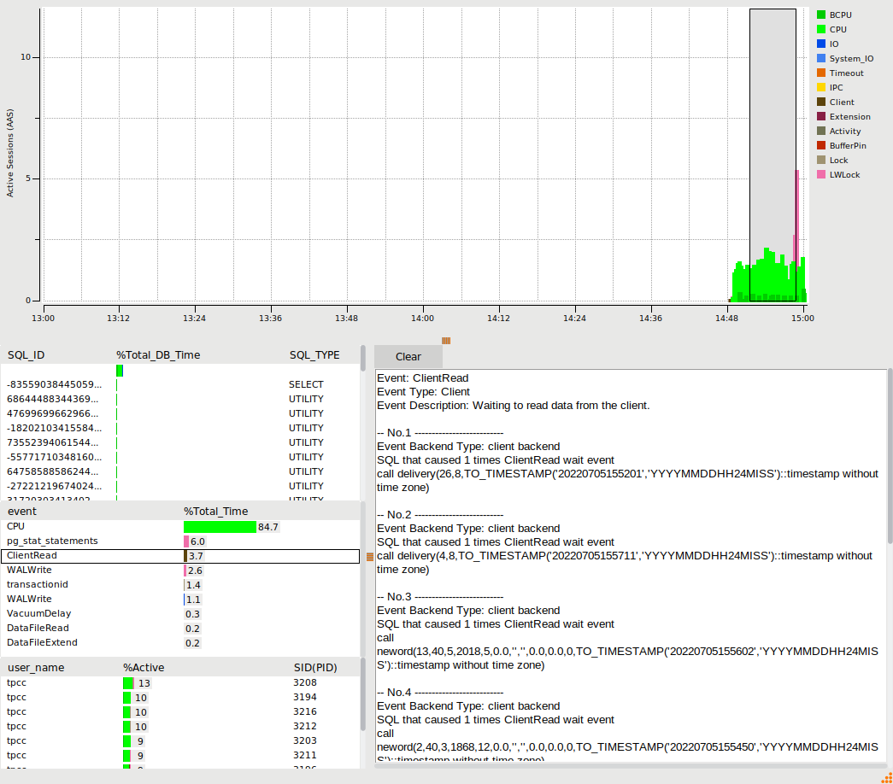Select SQL row 73552394061544...
The image size is (893, 784).
click(x=180, y=442)
